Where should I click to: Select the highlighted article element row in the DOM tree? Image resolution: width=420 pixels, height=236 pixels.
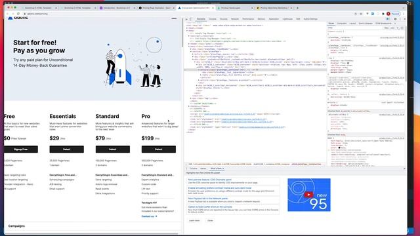tap(255, 70)
